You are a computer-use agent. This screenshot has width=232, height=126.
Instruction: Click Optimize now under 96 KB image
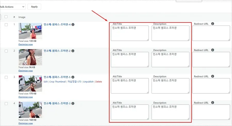pos(26,71)
